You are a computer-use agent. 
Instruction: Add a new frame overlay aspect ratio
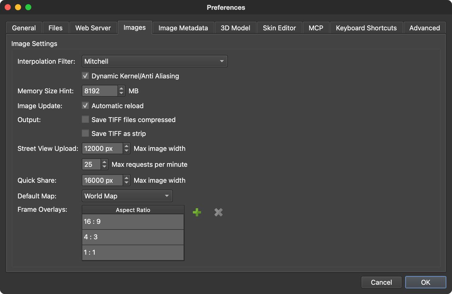click(197, 212)
